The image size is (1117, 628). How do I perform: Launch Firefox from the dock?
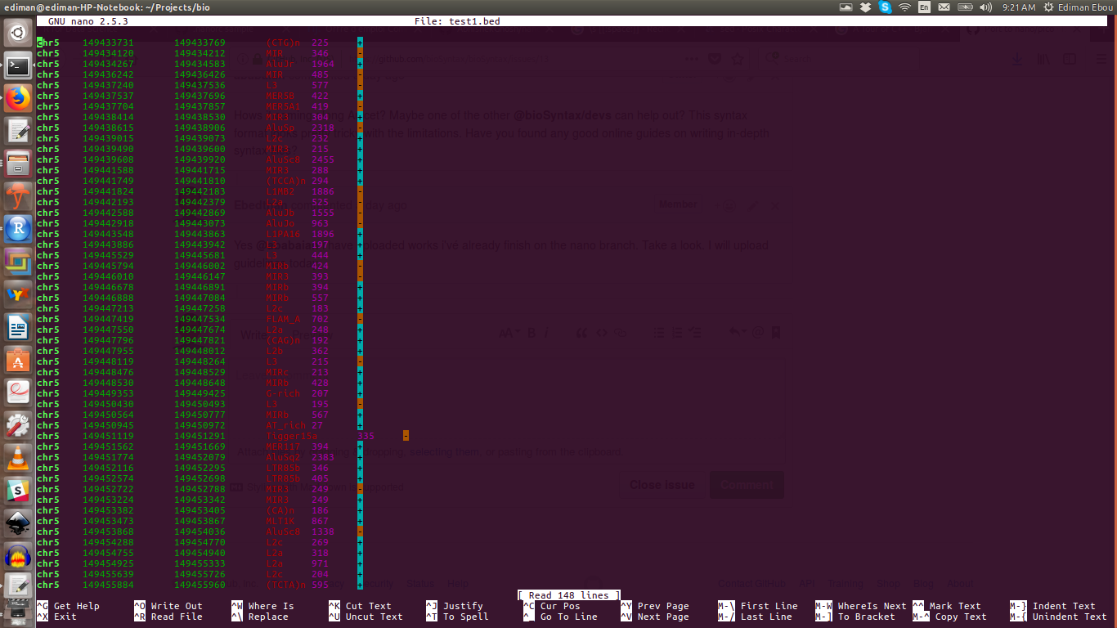click(x=18, y=98)
